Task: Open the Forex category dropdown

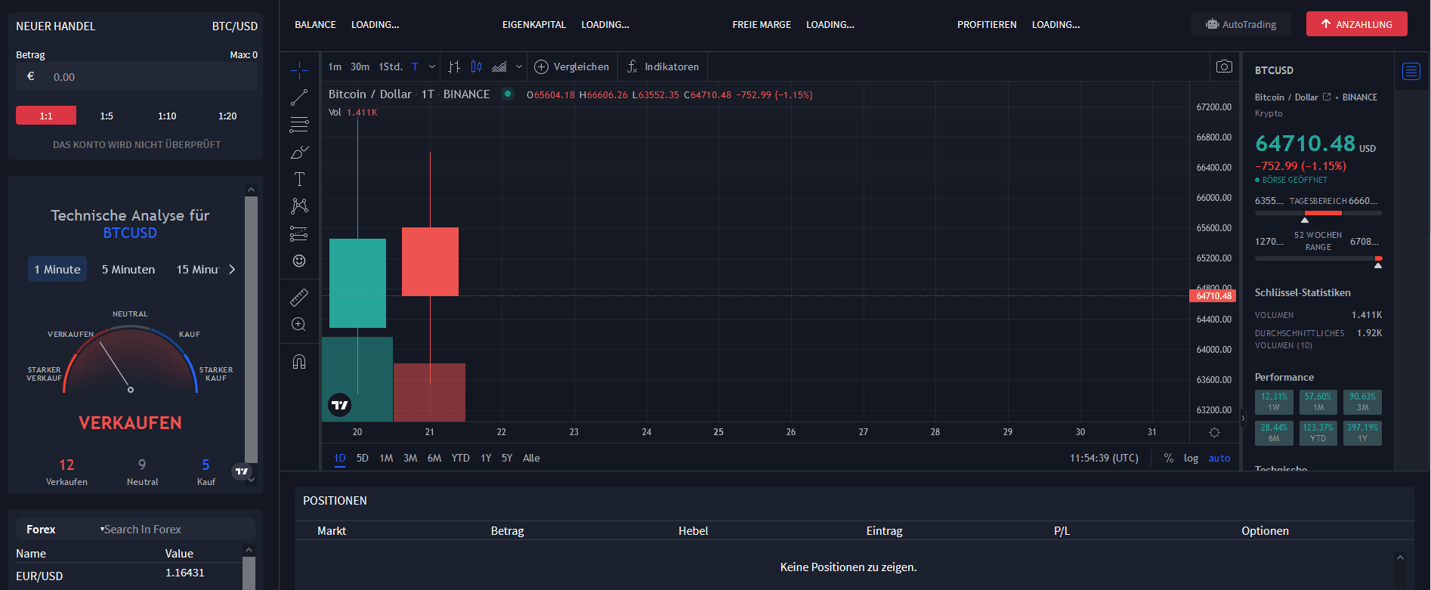Action: click(65, 529)
